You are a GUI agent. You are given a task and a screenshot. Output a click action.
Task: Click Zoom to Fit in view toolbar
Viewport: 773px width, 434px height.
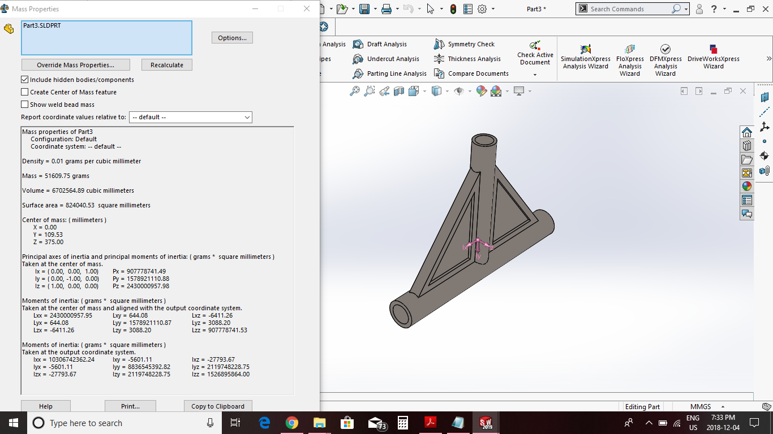pos(355,91)
